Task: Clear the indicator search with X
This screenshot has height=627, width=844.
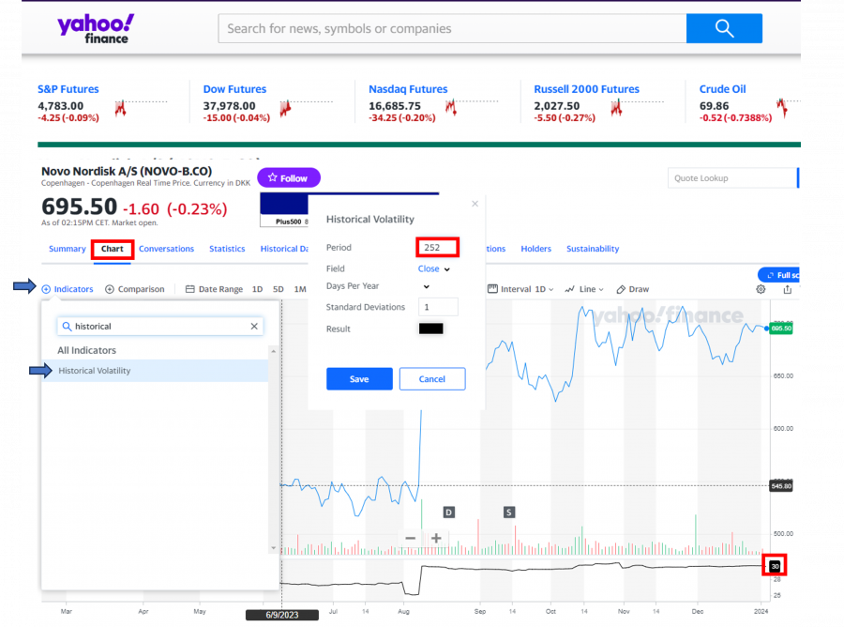Action: pyautogui.click(x=254, y=326)
